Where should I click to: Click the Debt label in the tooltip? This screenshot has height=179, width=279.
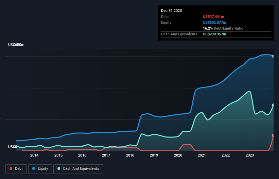pyautogui.click(x=165, y=17)
